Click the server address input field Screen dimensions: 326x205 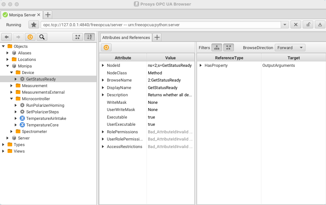coord(161,25)
